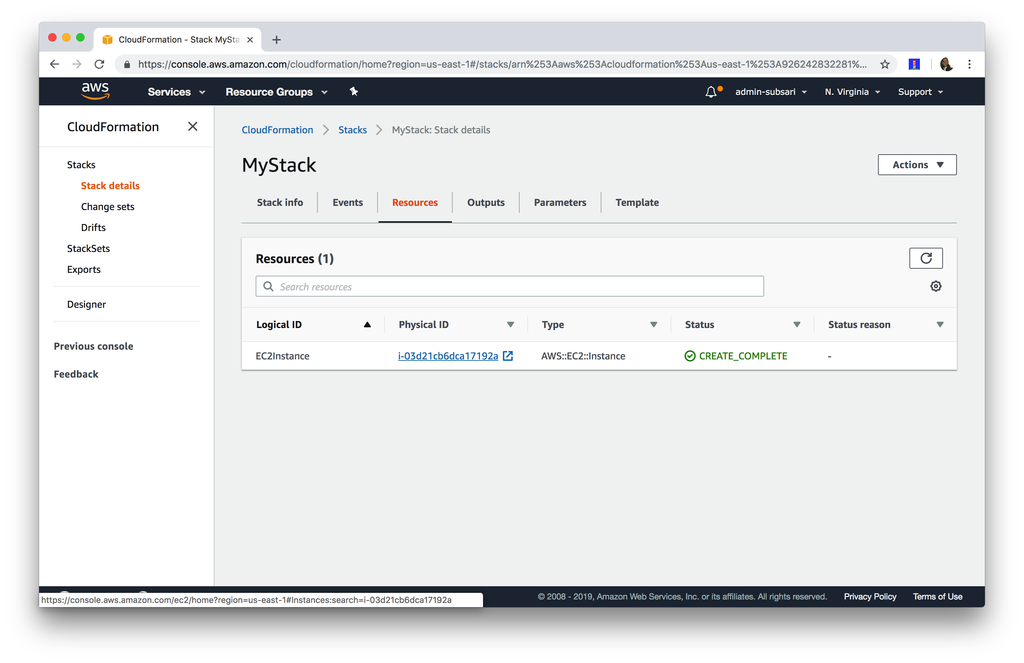This screenshot has height=663, width=1024.
Task: Filter by Status column arrow
Action: [x=796, y=325]
